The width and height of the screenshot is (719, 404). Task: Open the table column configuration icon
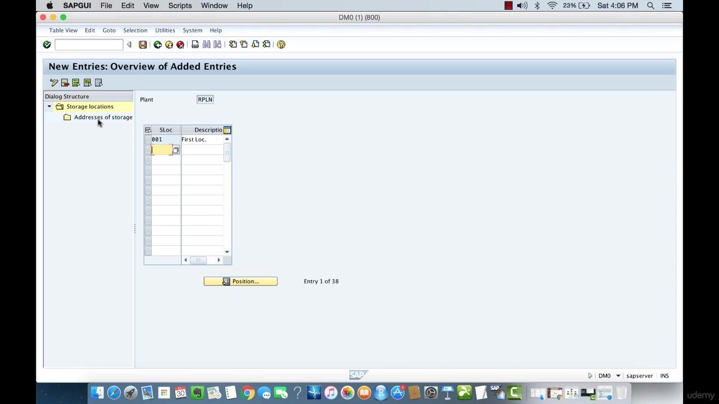click(227, 130)
